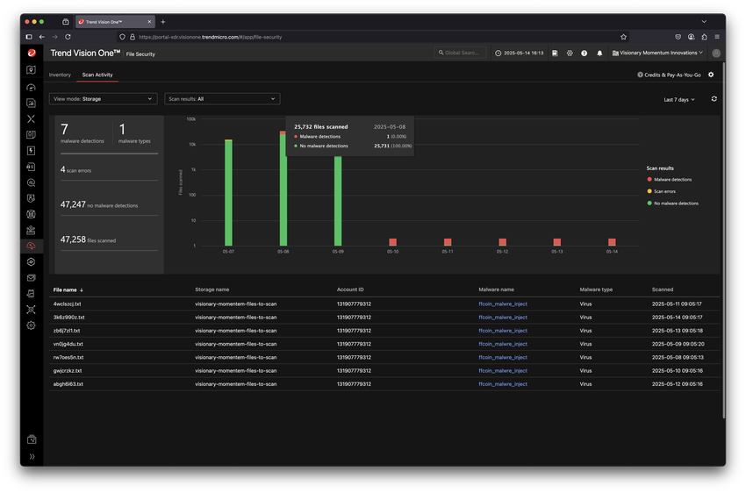Open the list-all-tabs chevron in Firefox
746x493 pixels.
tap(704, 22)
